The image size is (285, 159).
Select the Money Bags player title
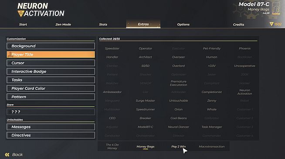[x=146, y=146]
